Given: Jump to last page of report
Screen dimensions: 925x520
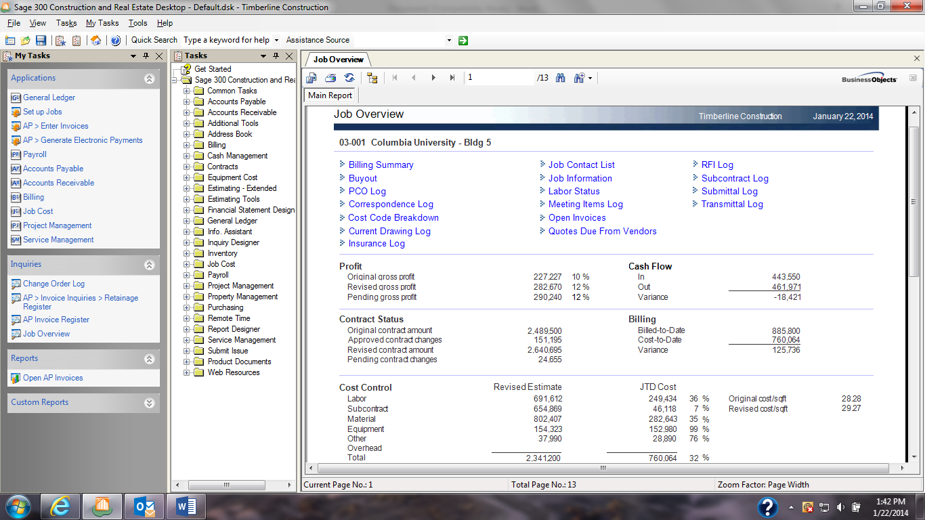Looking at the screenshot, I should (452, 78).
